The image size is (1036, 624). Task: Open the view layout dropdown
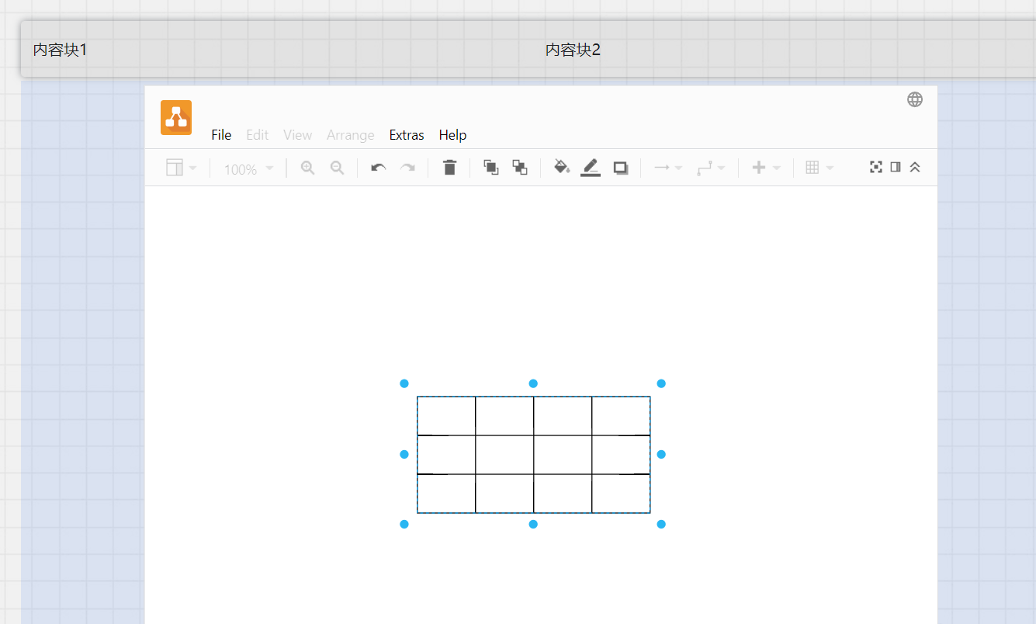(182, 168)
